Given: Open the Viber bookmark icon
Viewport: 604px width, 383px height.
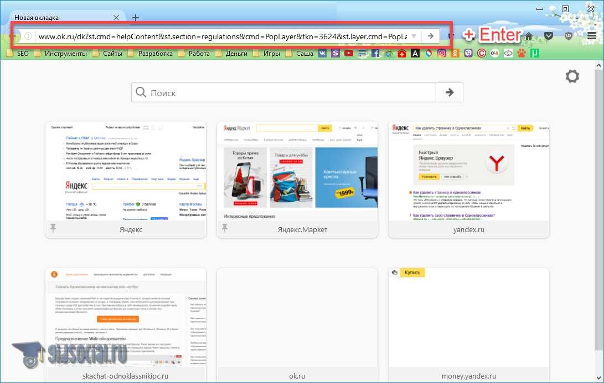Looking at the screenshot, I should click(x=468, y=54).
